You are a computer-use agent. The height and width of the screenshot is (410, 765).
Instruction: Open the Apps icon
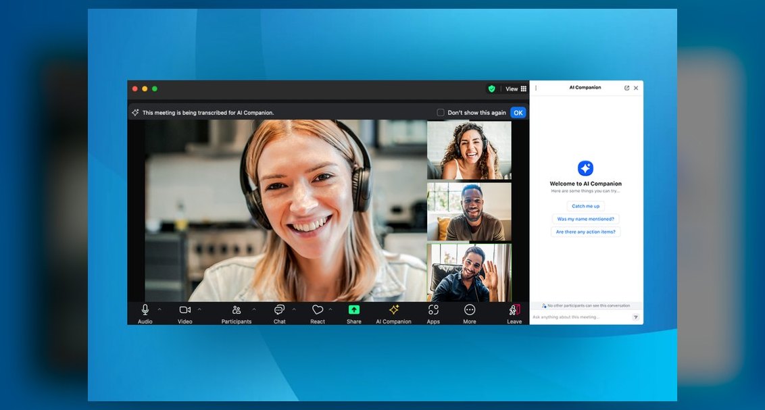(x=433, y=309)
